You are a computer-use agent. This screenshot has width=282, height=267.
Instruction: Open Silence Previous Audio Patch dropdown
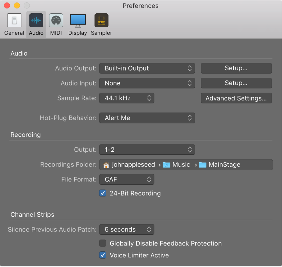tap(127, 230)
